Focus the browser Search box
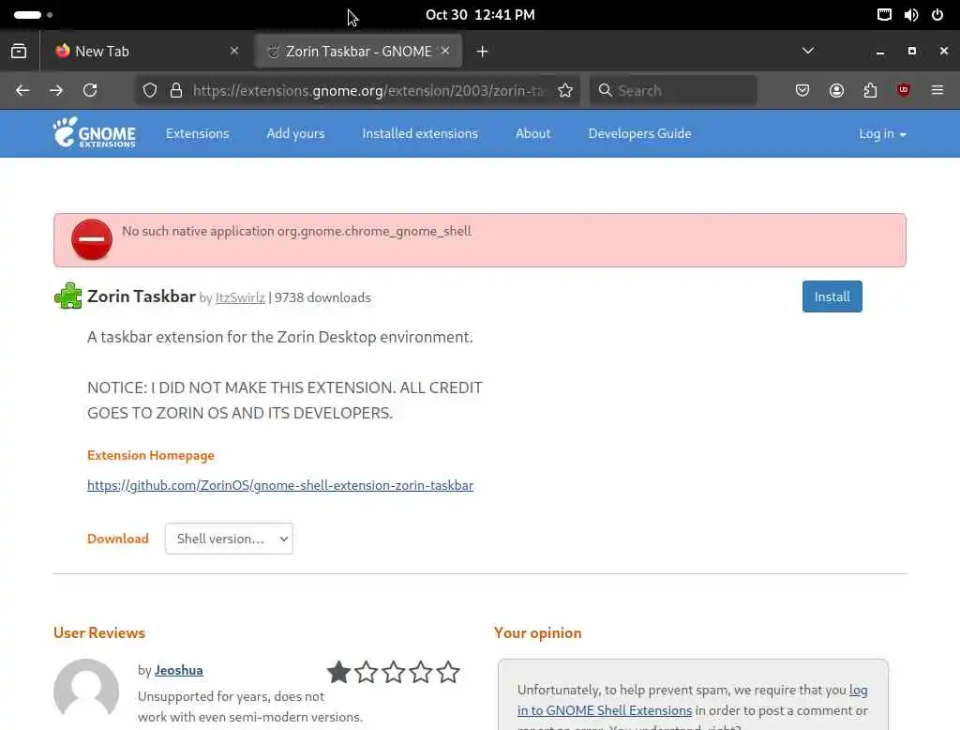This screenshot has width=960, height=730. pyautogui.click(x=673, y=91)
